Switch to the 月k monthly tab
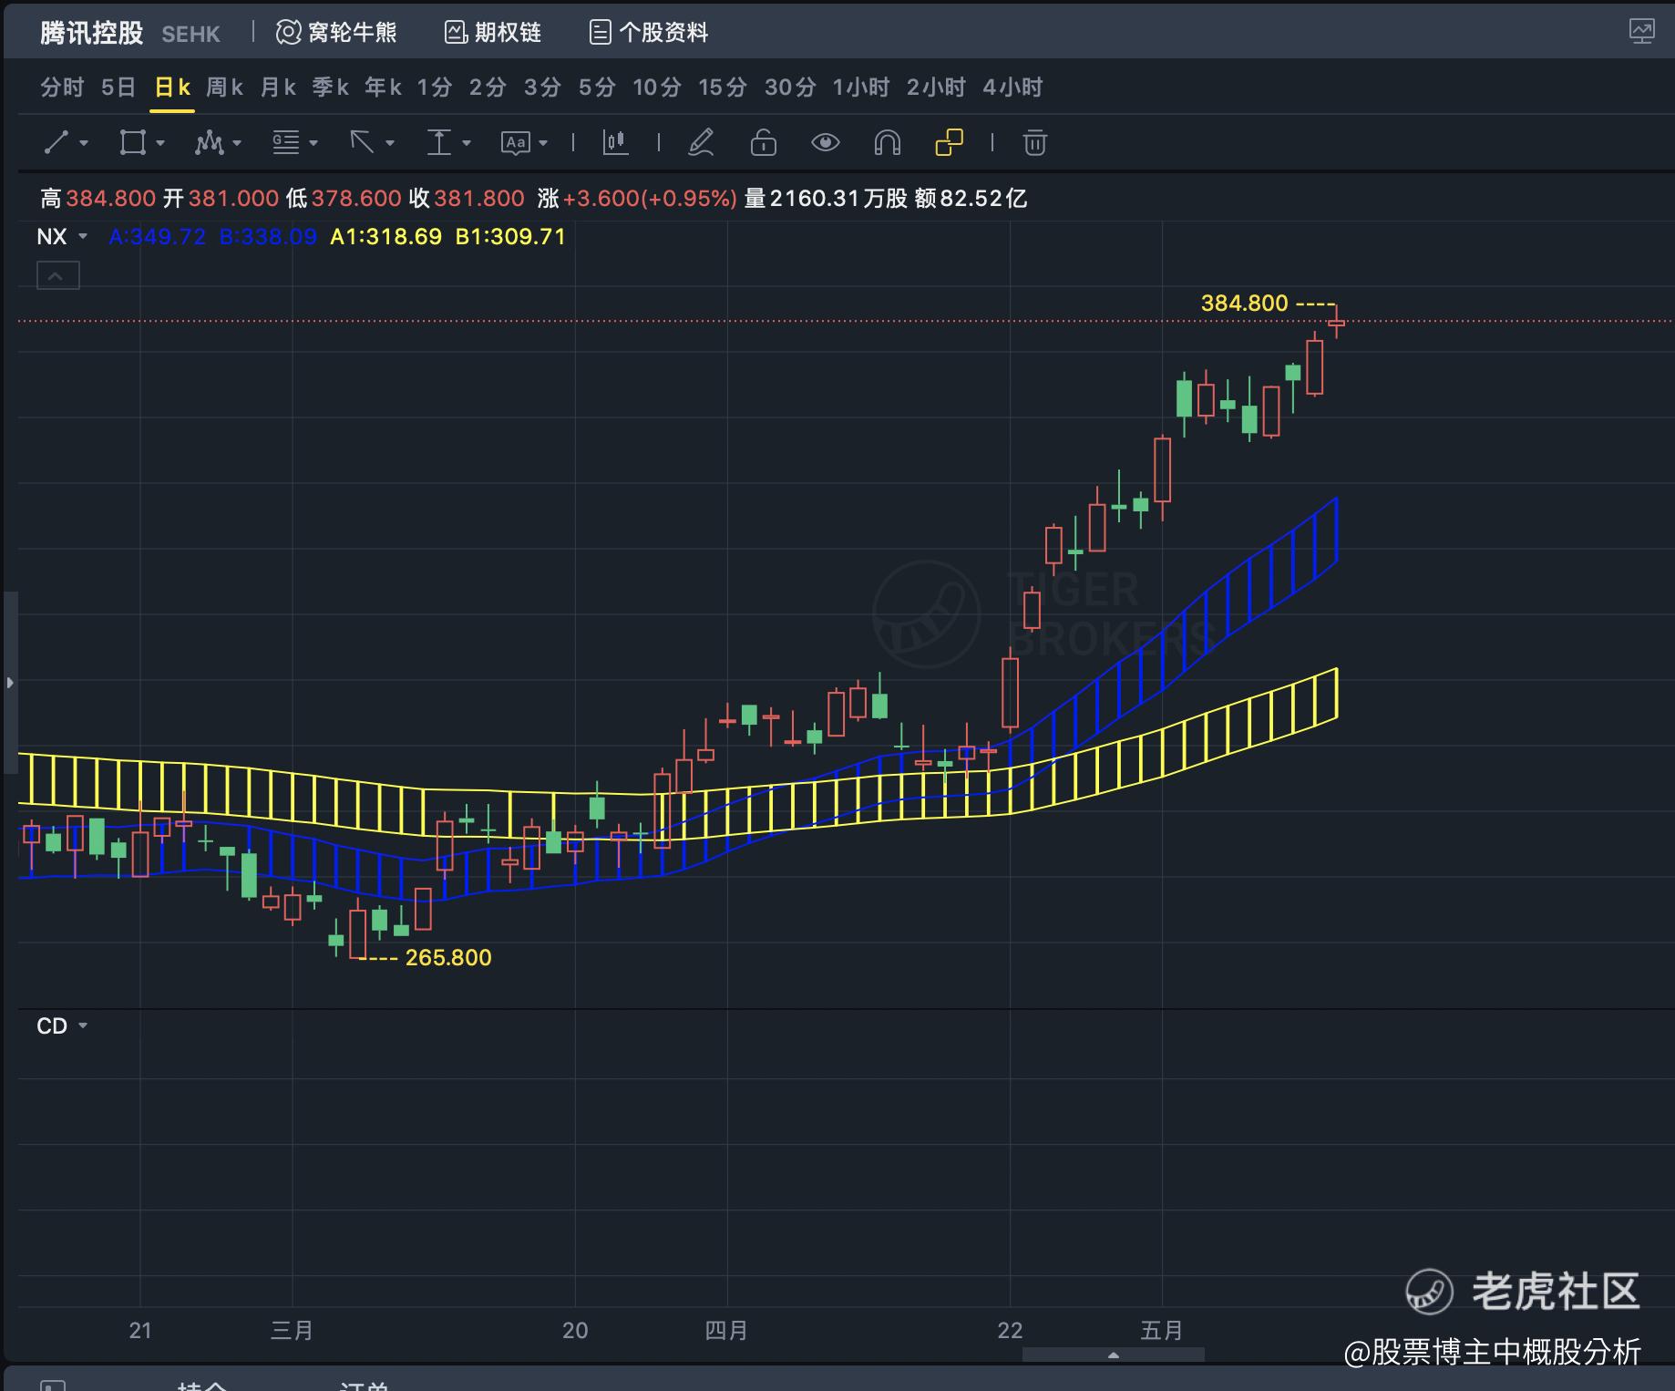Viewport: 1675px width, 1391px height. [x=278, y=88]
